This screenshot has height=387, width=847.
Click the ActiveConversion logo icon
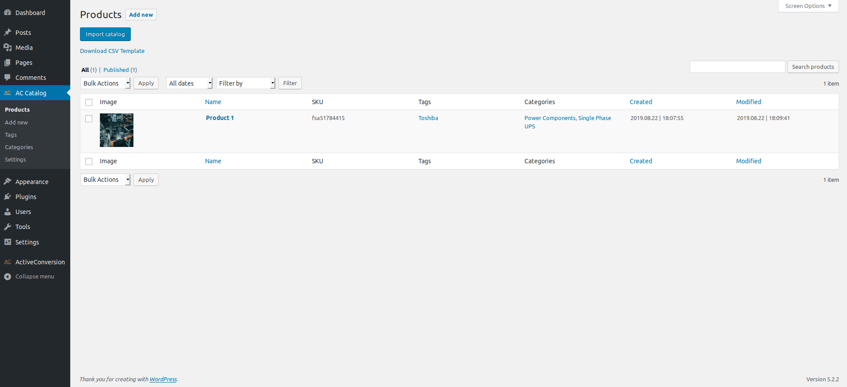[8, 262]
